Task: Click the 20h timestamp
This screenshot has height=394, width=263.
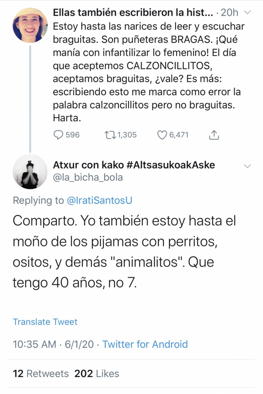Action: click(x=230, y=12)
